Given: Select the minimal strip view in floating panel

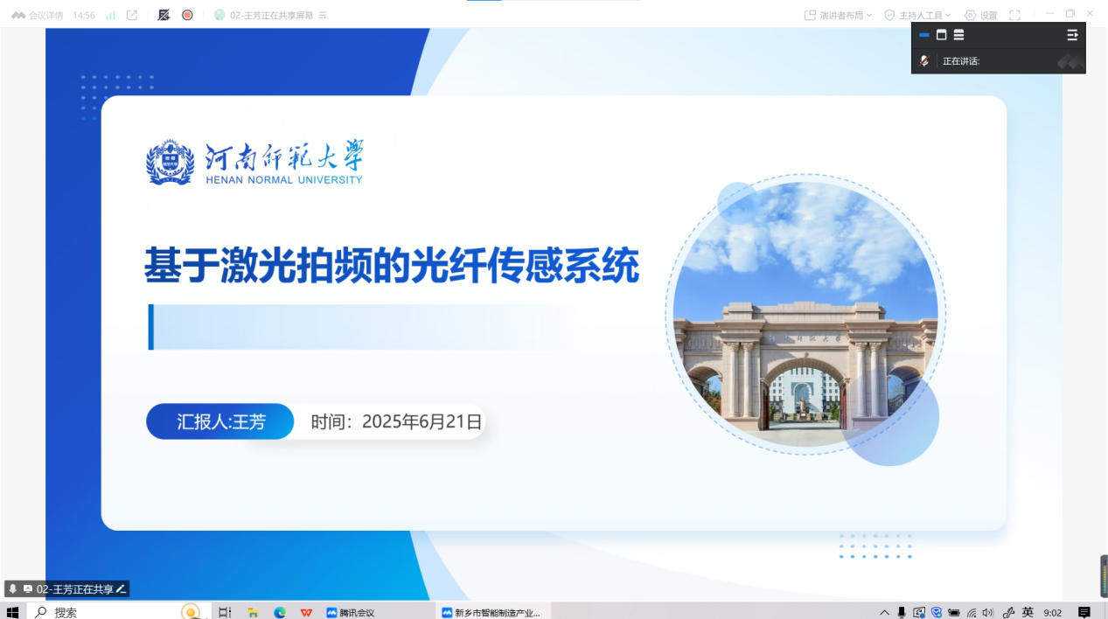Looking at the screenshot, I should tap(923, 35).
